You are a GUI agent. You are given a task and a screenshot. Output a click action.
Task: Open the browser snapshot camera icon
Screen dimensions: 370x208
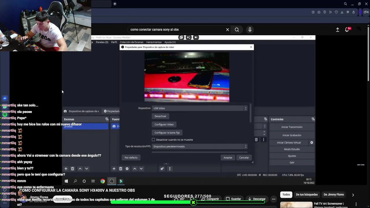coord(319,12)
